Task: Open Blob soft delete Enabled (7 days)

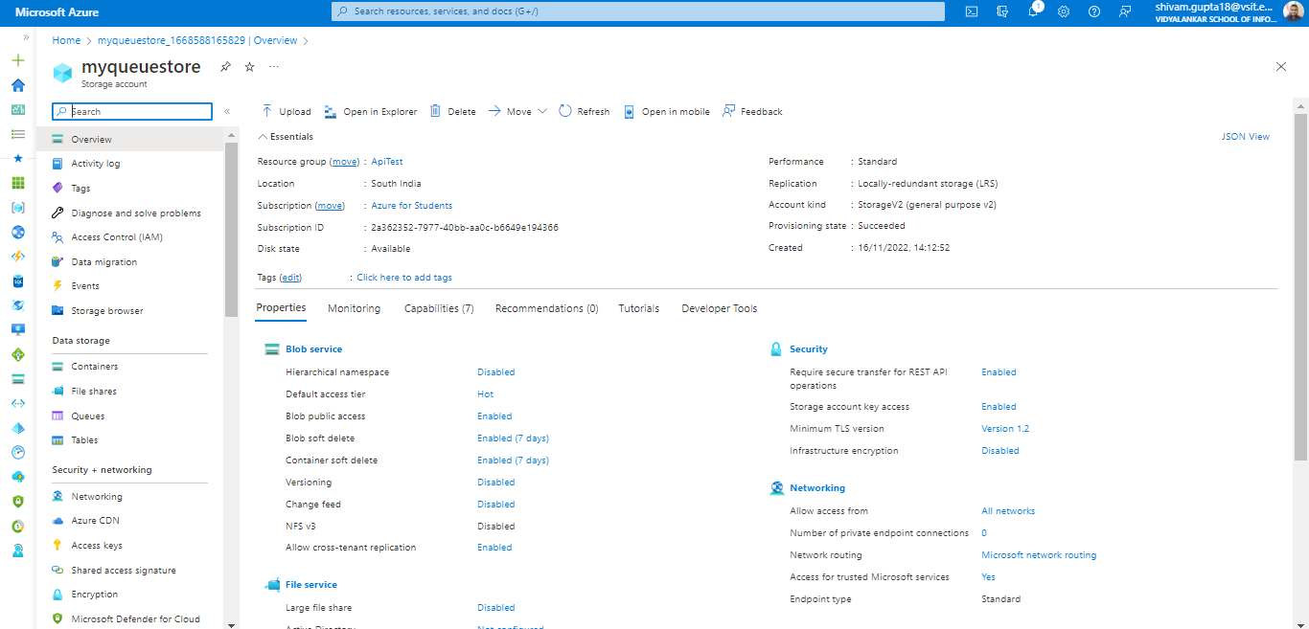Action: (513, 438)
